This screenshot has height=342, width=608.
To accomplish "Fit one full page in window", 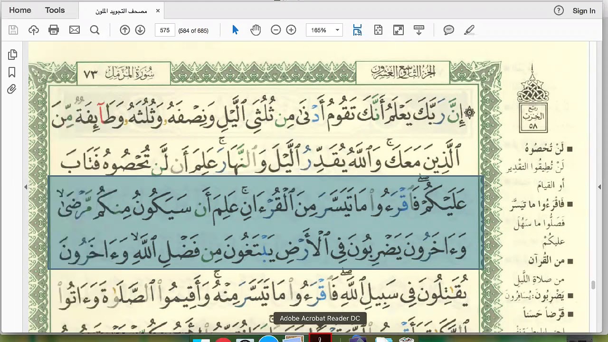I will pos(378,30).
